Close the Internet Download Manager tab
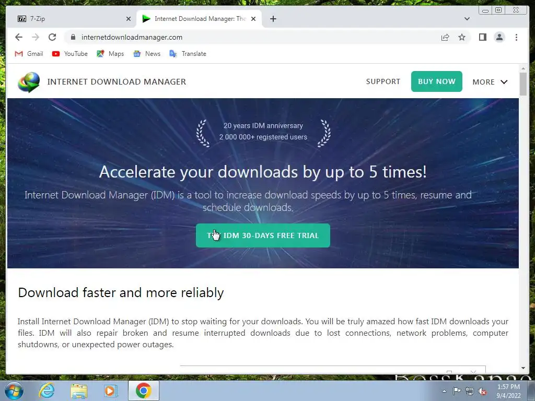The width and height of the screenshot is (535, 401). (253, 19)
